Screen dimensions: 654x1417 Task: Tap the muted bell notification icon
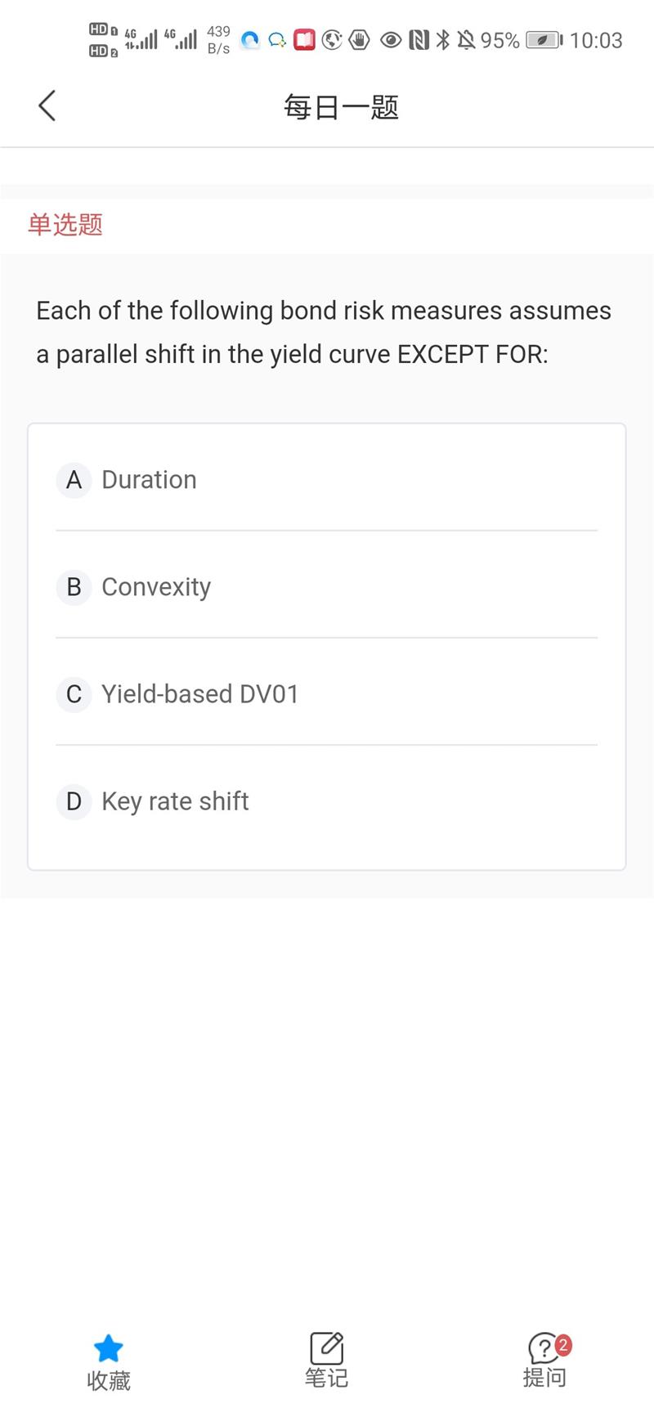466,39
